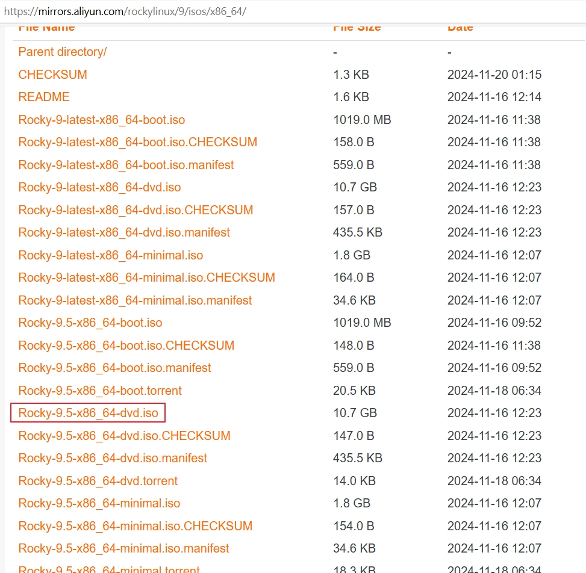
Task: Open Rocky-9-latest-x86_64-boot.iso.manifest link
Action: (126, 165)
